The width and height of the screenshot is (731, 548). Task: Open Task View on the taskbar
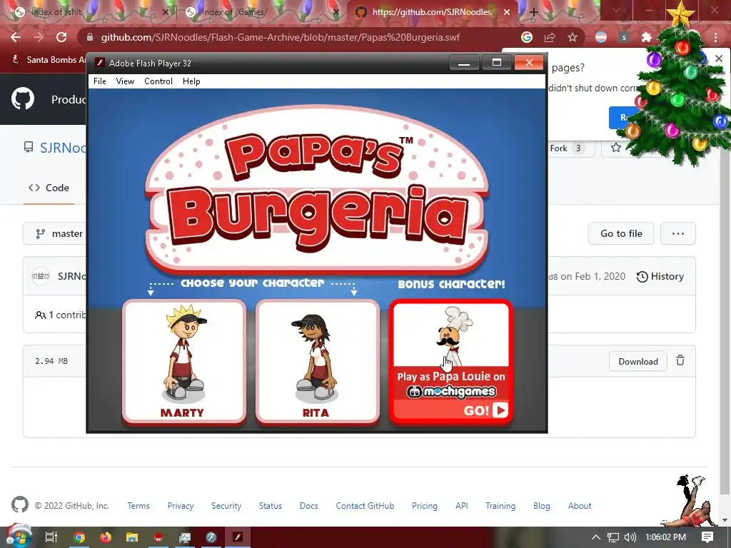(51, 537)
